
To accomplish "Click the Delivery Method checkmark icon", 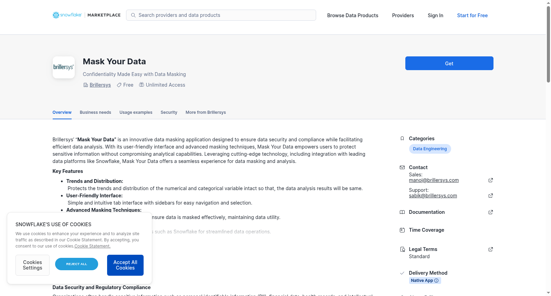I will (x=402, y=273).
